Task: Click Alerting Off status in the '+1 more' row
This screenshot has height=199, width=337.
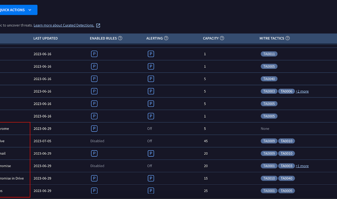Action: coord(149,166)
